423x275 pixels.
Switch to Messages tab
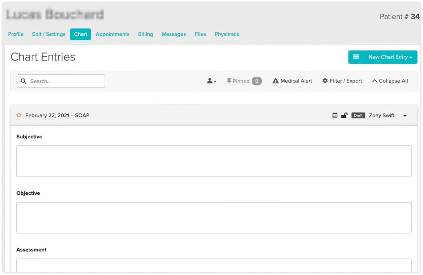click(x=174, y=34)
